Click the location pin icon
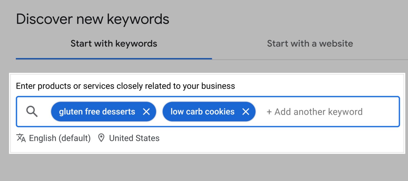The width and height of the screenshot is (408, 181). pos(101,138)
